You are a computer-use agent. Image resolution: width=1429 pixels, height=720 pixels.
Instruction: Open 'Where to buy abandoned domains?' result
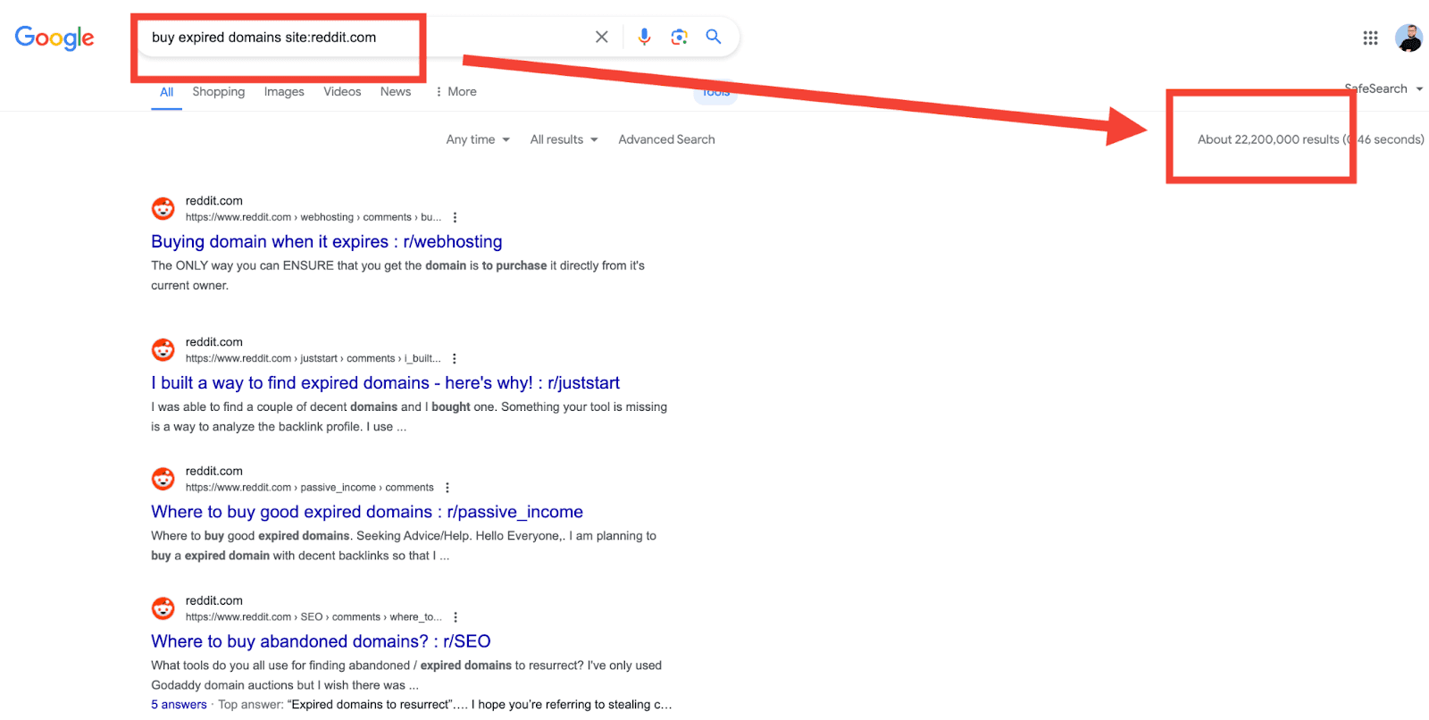tap(321, 641)
